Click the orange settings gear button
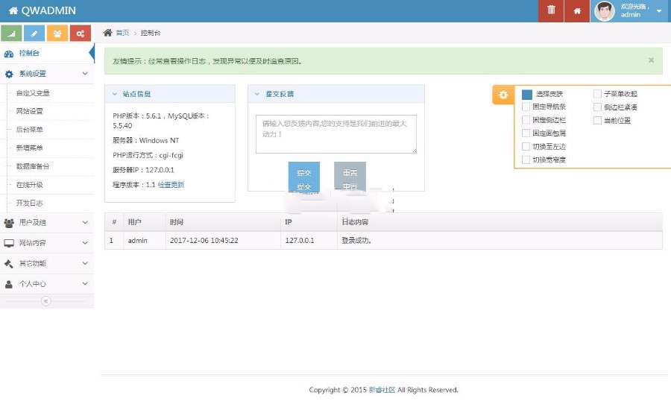Screen dimensions: 671x401 pos(503,95)
